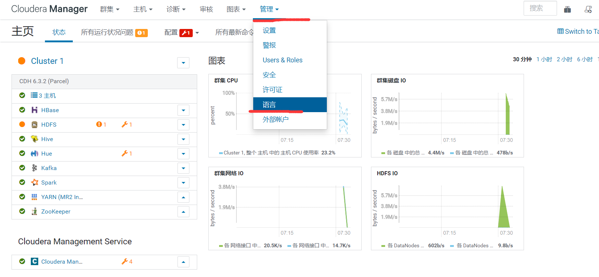Click the HDFS configuration wrench icon
Viewport: 599px width, 277px height.
(x=124, y=124)
